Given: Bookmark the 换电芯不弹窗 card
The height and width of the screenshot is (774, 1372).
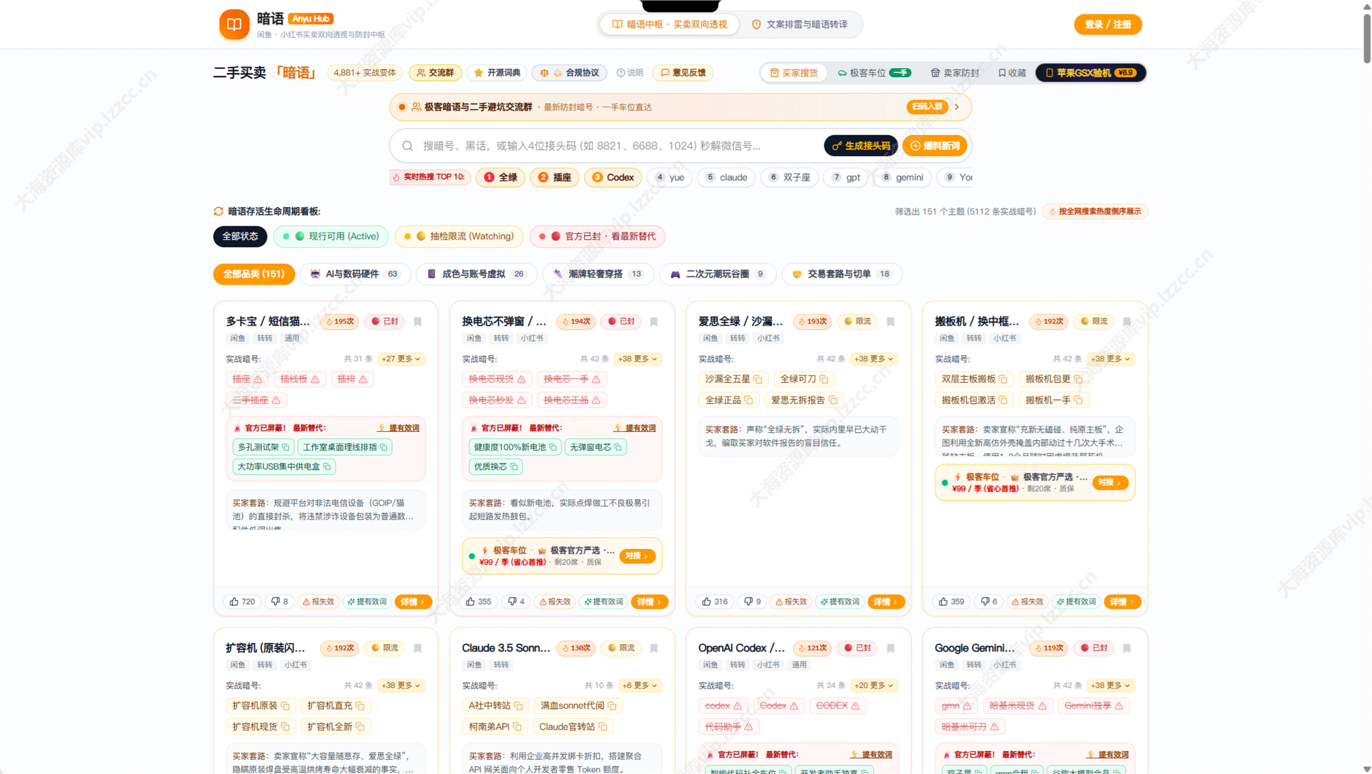Looking at the screenshot, I should point(654,322).
